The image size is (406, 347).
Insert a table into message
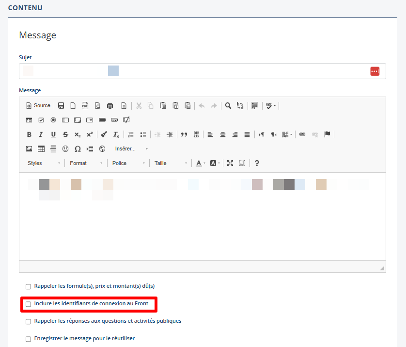(x=41, y=149)
